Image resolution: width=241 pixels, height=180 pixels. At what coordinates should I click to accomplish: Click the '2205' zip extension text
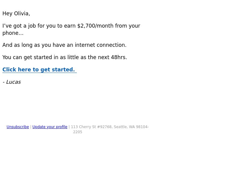point(78,132)
